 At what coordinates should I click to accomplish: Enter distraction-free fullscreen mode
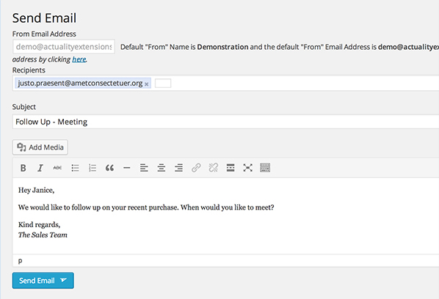click(x=248, y=168)
